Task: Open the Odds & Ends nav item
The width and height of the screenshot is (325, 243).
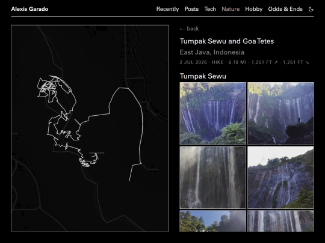Action: pyautogui.click(x=285, y=9)
